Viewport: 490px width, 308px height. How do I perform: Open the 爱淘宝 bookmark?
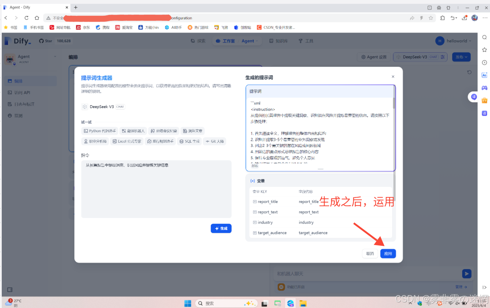[124, 27]
